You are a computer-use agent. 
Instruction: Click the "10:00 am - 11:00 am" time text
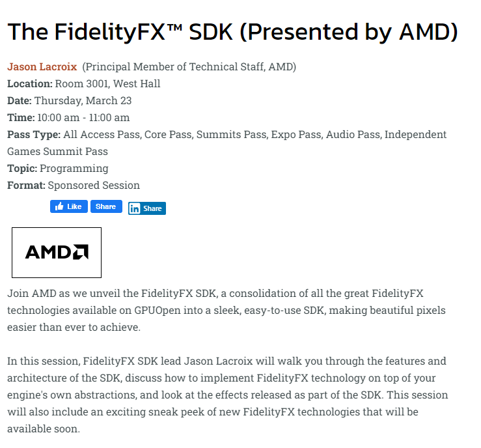pos(83,118)
